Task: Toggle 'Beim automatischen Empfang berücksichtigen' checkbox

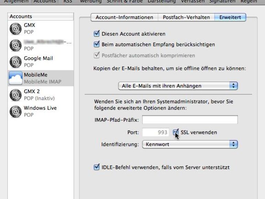Action: (x=96, y=44)
